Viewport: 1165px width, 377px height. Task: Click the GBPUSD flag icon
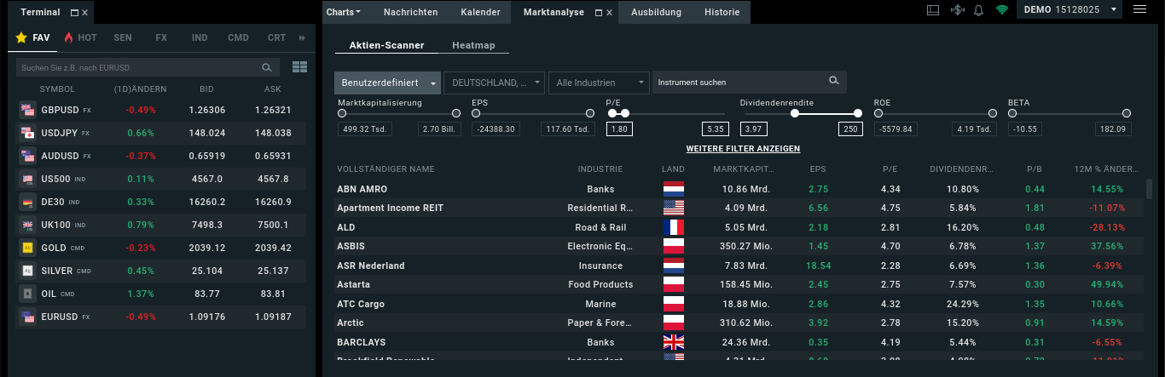click(27, 110)
